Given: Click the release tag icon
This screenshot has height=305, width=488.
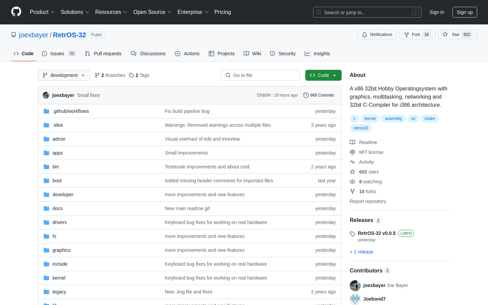Looking at the screenshot, I should point(352,234).
